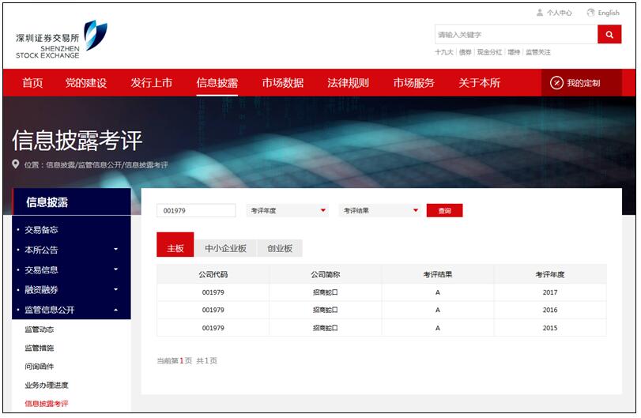Click the 十九大 hot keyword link
Image resolution: width=641 pixels, height=418 pixels.
tap(444, 52)
